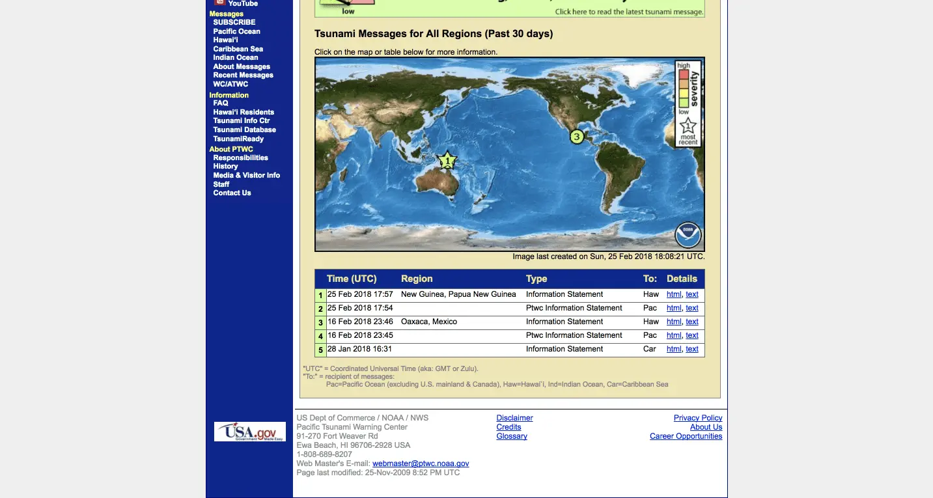Open Tsunami Database in the sidebar
The width and height of the screenshot is (933, 498).
pos(244,130)
